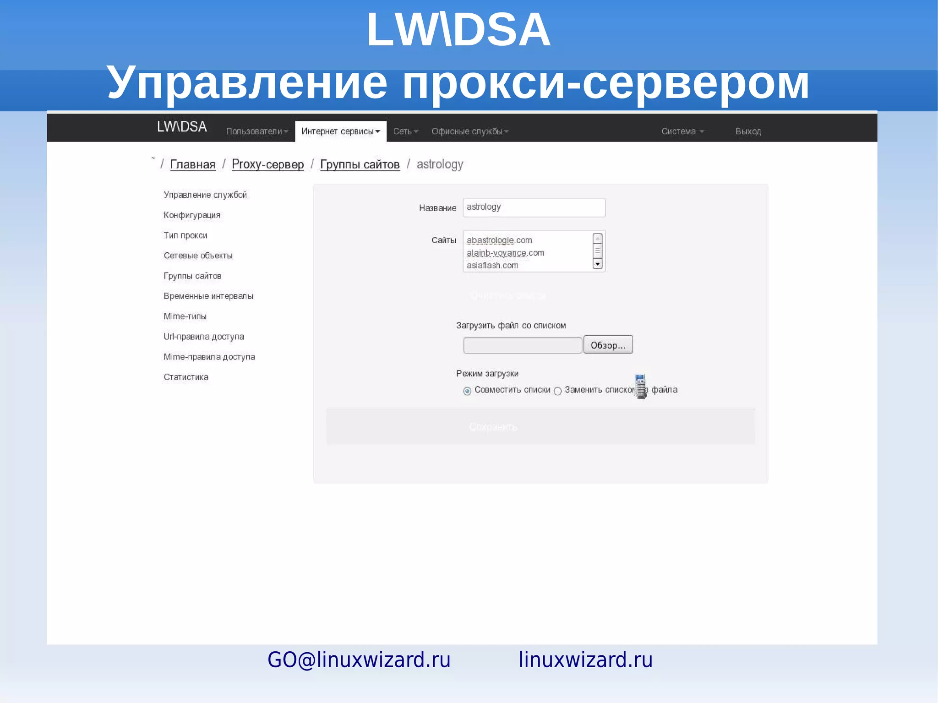Image resolution: width=938 pixels, height=703 pixels.
Task: Select Заменить списком из файла radio
Action: pyautogui.click(x=557, y=391)
